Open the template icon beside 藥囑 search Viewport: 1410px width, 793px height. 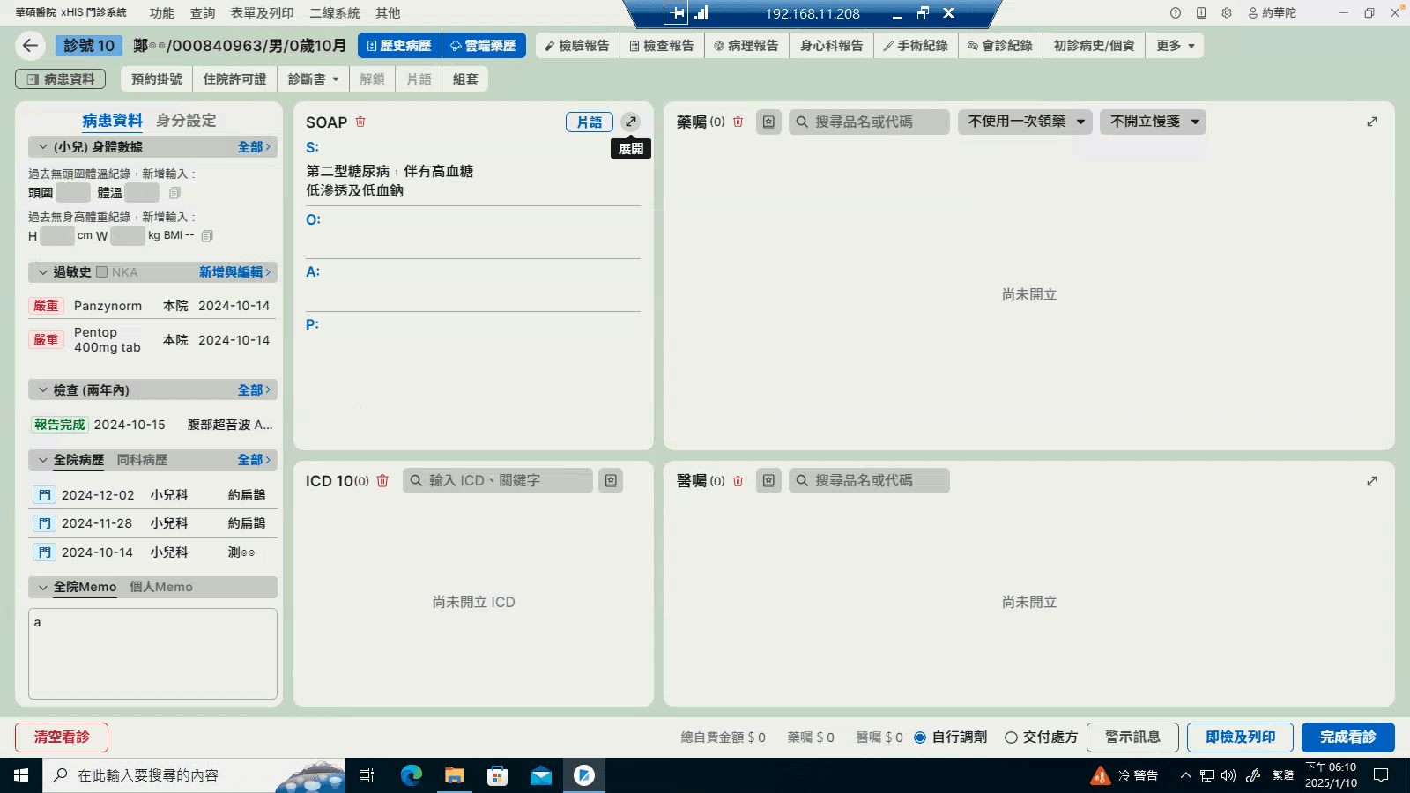[x=768, y=122]
